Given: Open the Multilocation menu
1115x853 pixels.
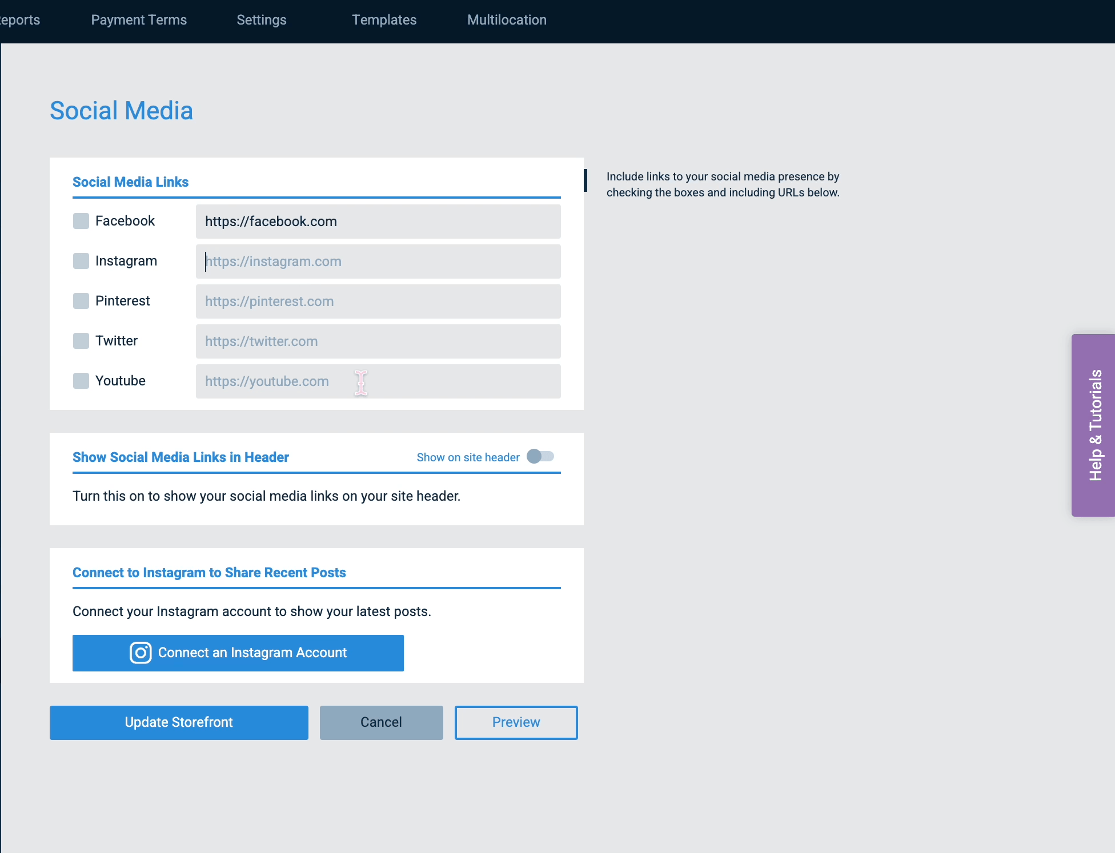Looking at the screenshot, I should pos(507,20).
